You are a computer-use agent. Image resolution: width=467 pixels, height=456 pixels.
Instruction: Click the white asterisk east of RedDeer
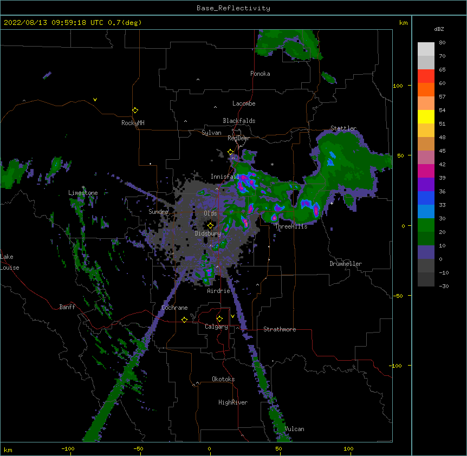pyautogui.click(x=272, y=164)
